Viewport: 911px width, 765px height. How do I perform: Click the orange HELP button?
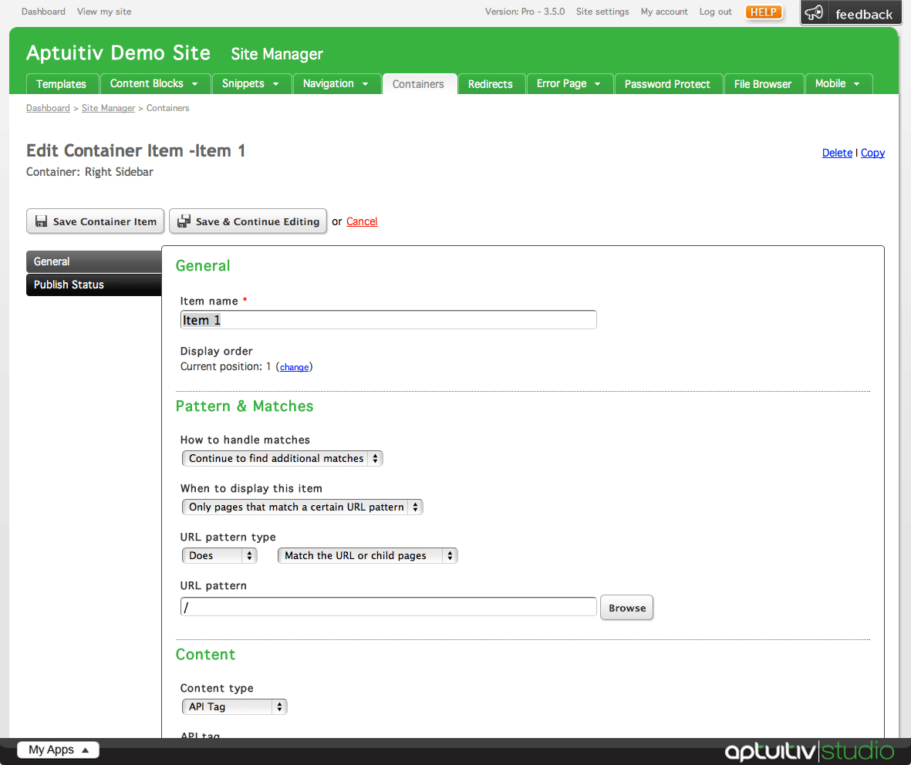coord(764,12)
